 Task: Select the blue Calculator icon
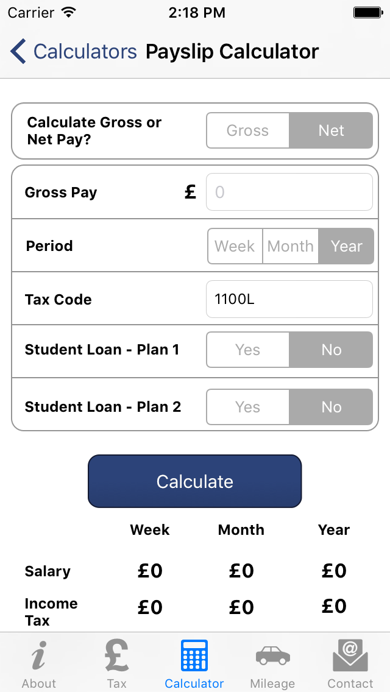click(x=194, y=656)
